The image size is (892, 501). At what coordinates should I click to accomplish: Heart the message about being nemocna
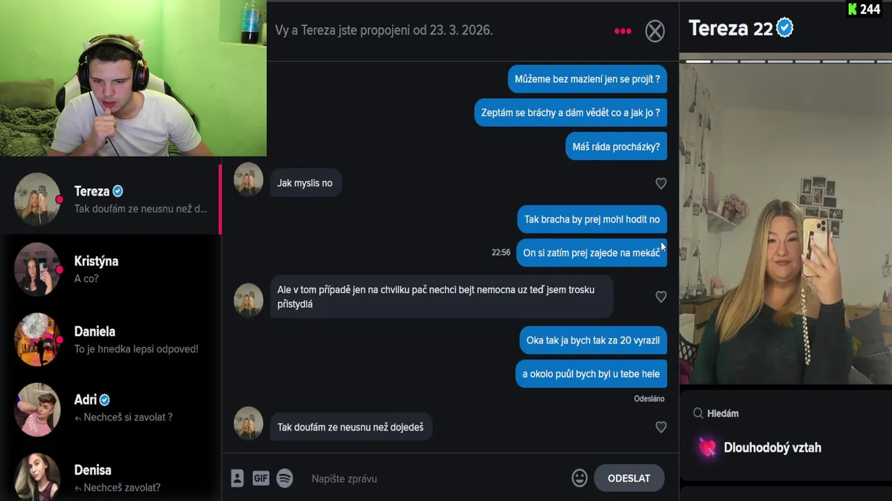[661, 296]
